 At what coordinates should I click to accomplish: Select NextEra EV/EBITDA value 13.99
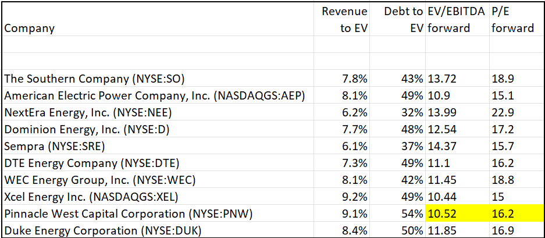pyautogui.click(x=457, y=112)
